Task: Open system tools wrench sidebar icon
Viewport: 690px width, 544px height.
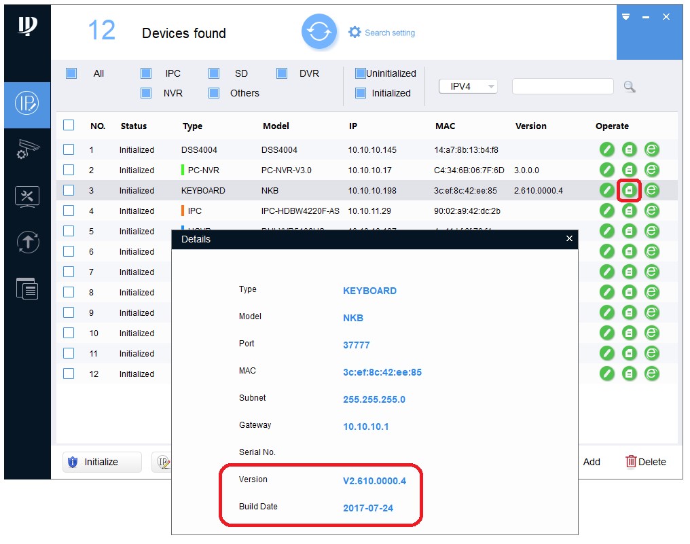Action: tap(27, 196)
